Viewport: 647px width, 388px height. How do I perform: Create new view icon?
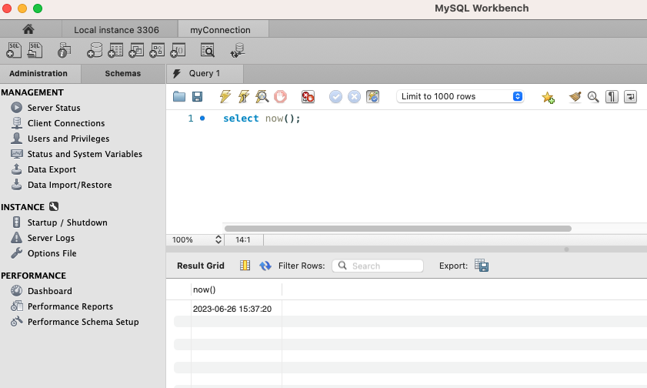pos(136,50)
